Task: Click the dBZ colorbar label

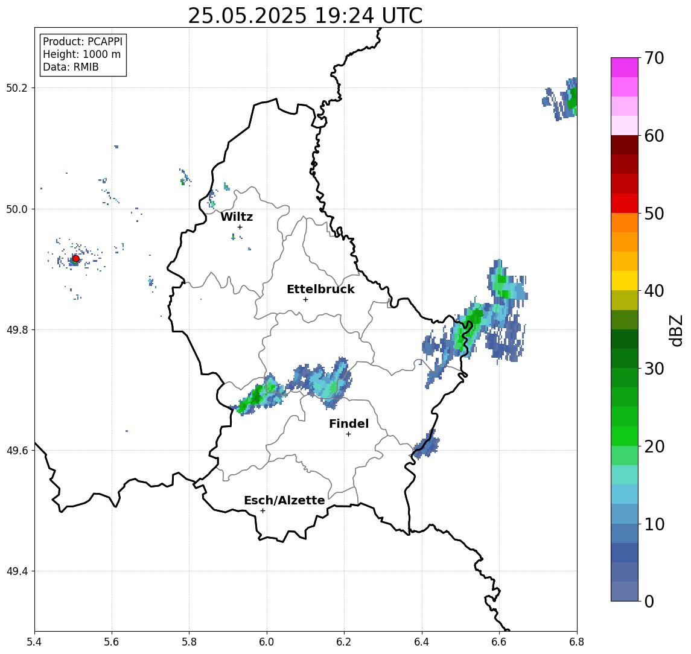Action: coord(676,331)
